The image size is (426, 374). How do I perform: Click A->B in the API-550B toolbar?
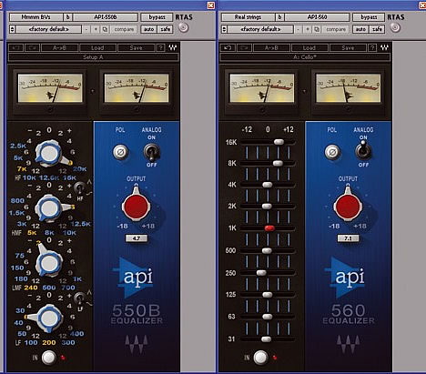tap(59, 47)
